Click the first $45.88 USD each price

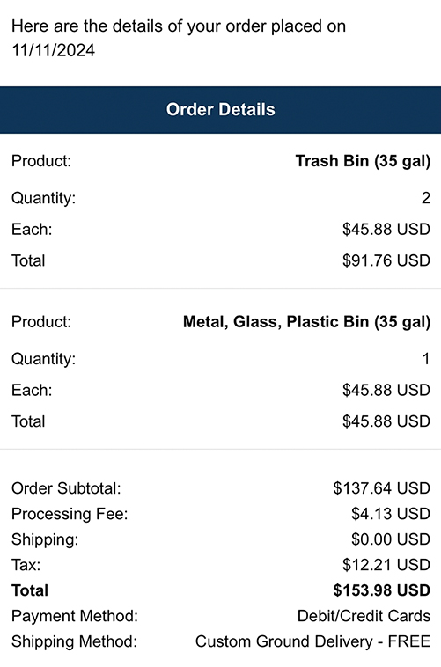click(386, 230)
